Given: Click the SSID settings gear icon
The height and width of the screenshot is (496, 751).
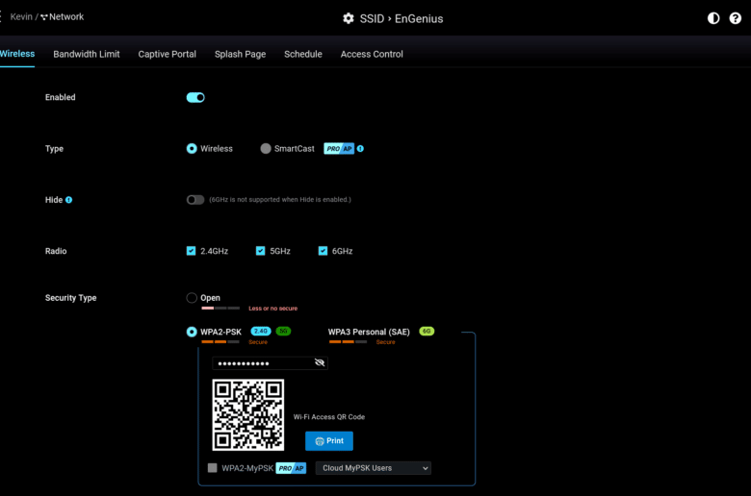Looking at the screenshot, I should tap(349, 18).
